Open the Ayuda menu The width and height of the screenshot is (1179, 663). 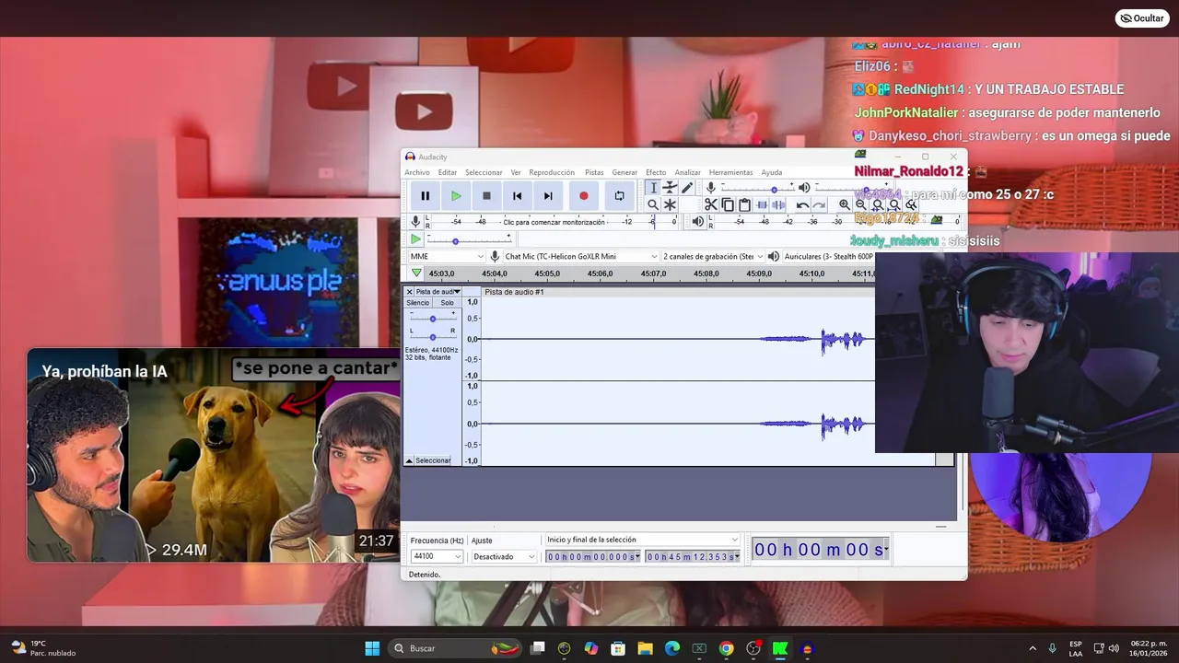pos(772,172)
